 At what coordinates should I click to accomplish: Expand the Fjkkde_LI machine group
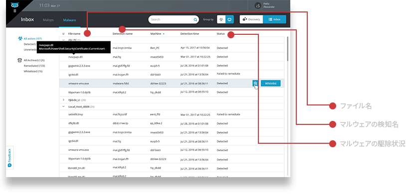(63, 99)
